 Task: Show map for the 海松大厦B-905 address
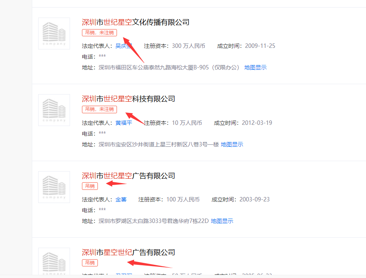255,67
